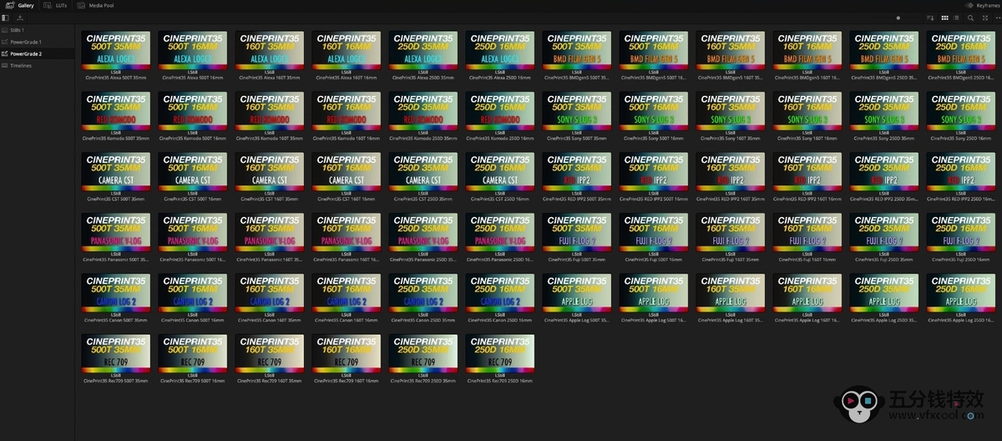Adjust the thumbnail size slider
This screenshot has width=1002, height=441.
[x=898, y=18]
